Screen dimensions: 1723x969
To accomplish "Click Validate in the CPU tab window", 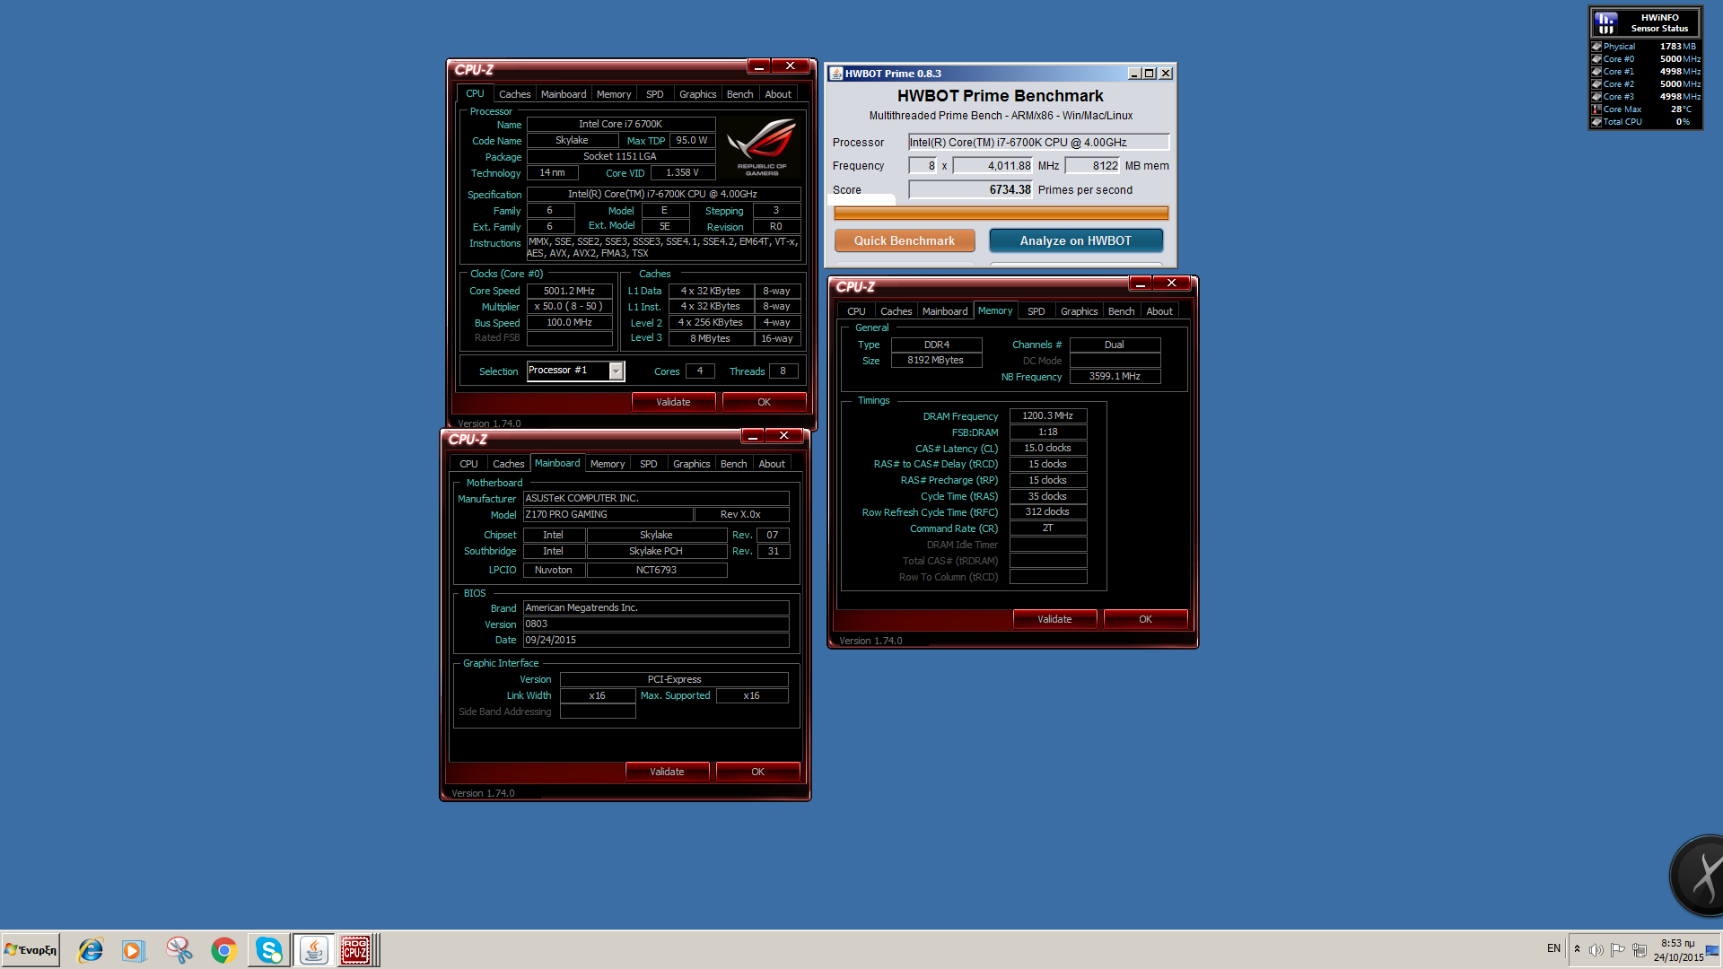I will (x=673, y=402).
